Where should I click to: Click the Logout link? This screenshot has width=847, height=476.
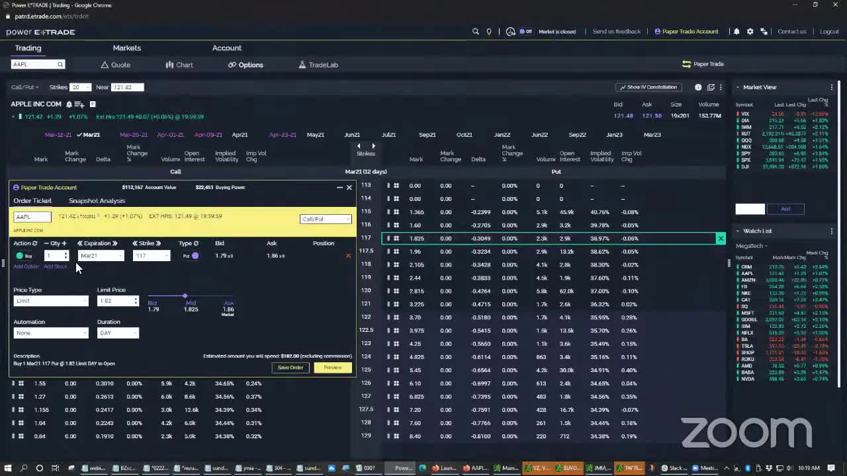click(830, 32)
